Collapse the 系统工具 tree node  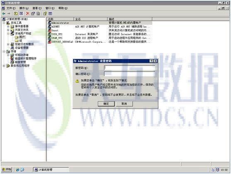click(4, 23)
